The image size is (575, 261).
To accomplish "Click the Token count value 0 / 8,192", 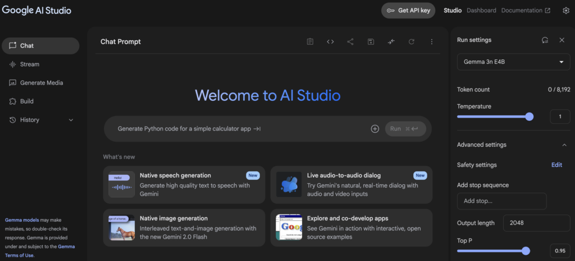I will click(x=559, y=90).
